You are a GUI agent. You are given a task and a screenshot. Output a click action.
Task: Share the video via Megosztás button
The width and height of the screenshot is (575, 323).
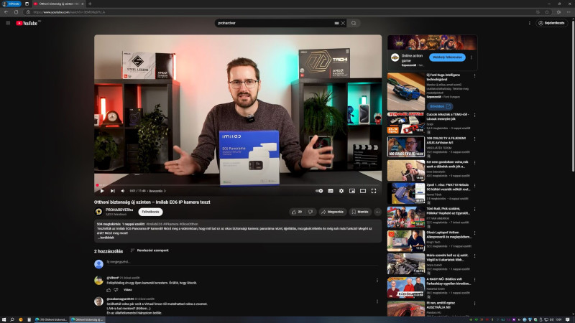tap(332, 212)
